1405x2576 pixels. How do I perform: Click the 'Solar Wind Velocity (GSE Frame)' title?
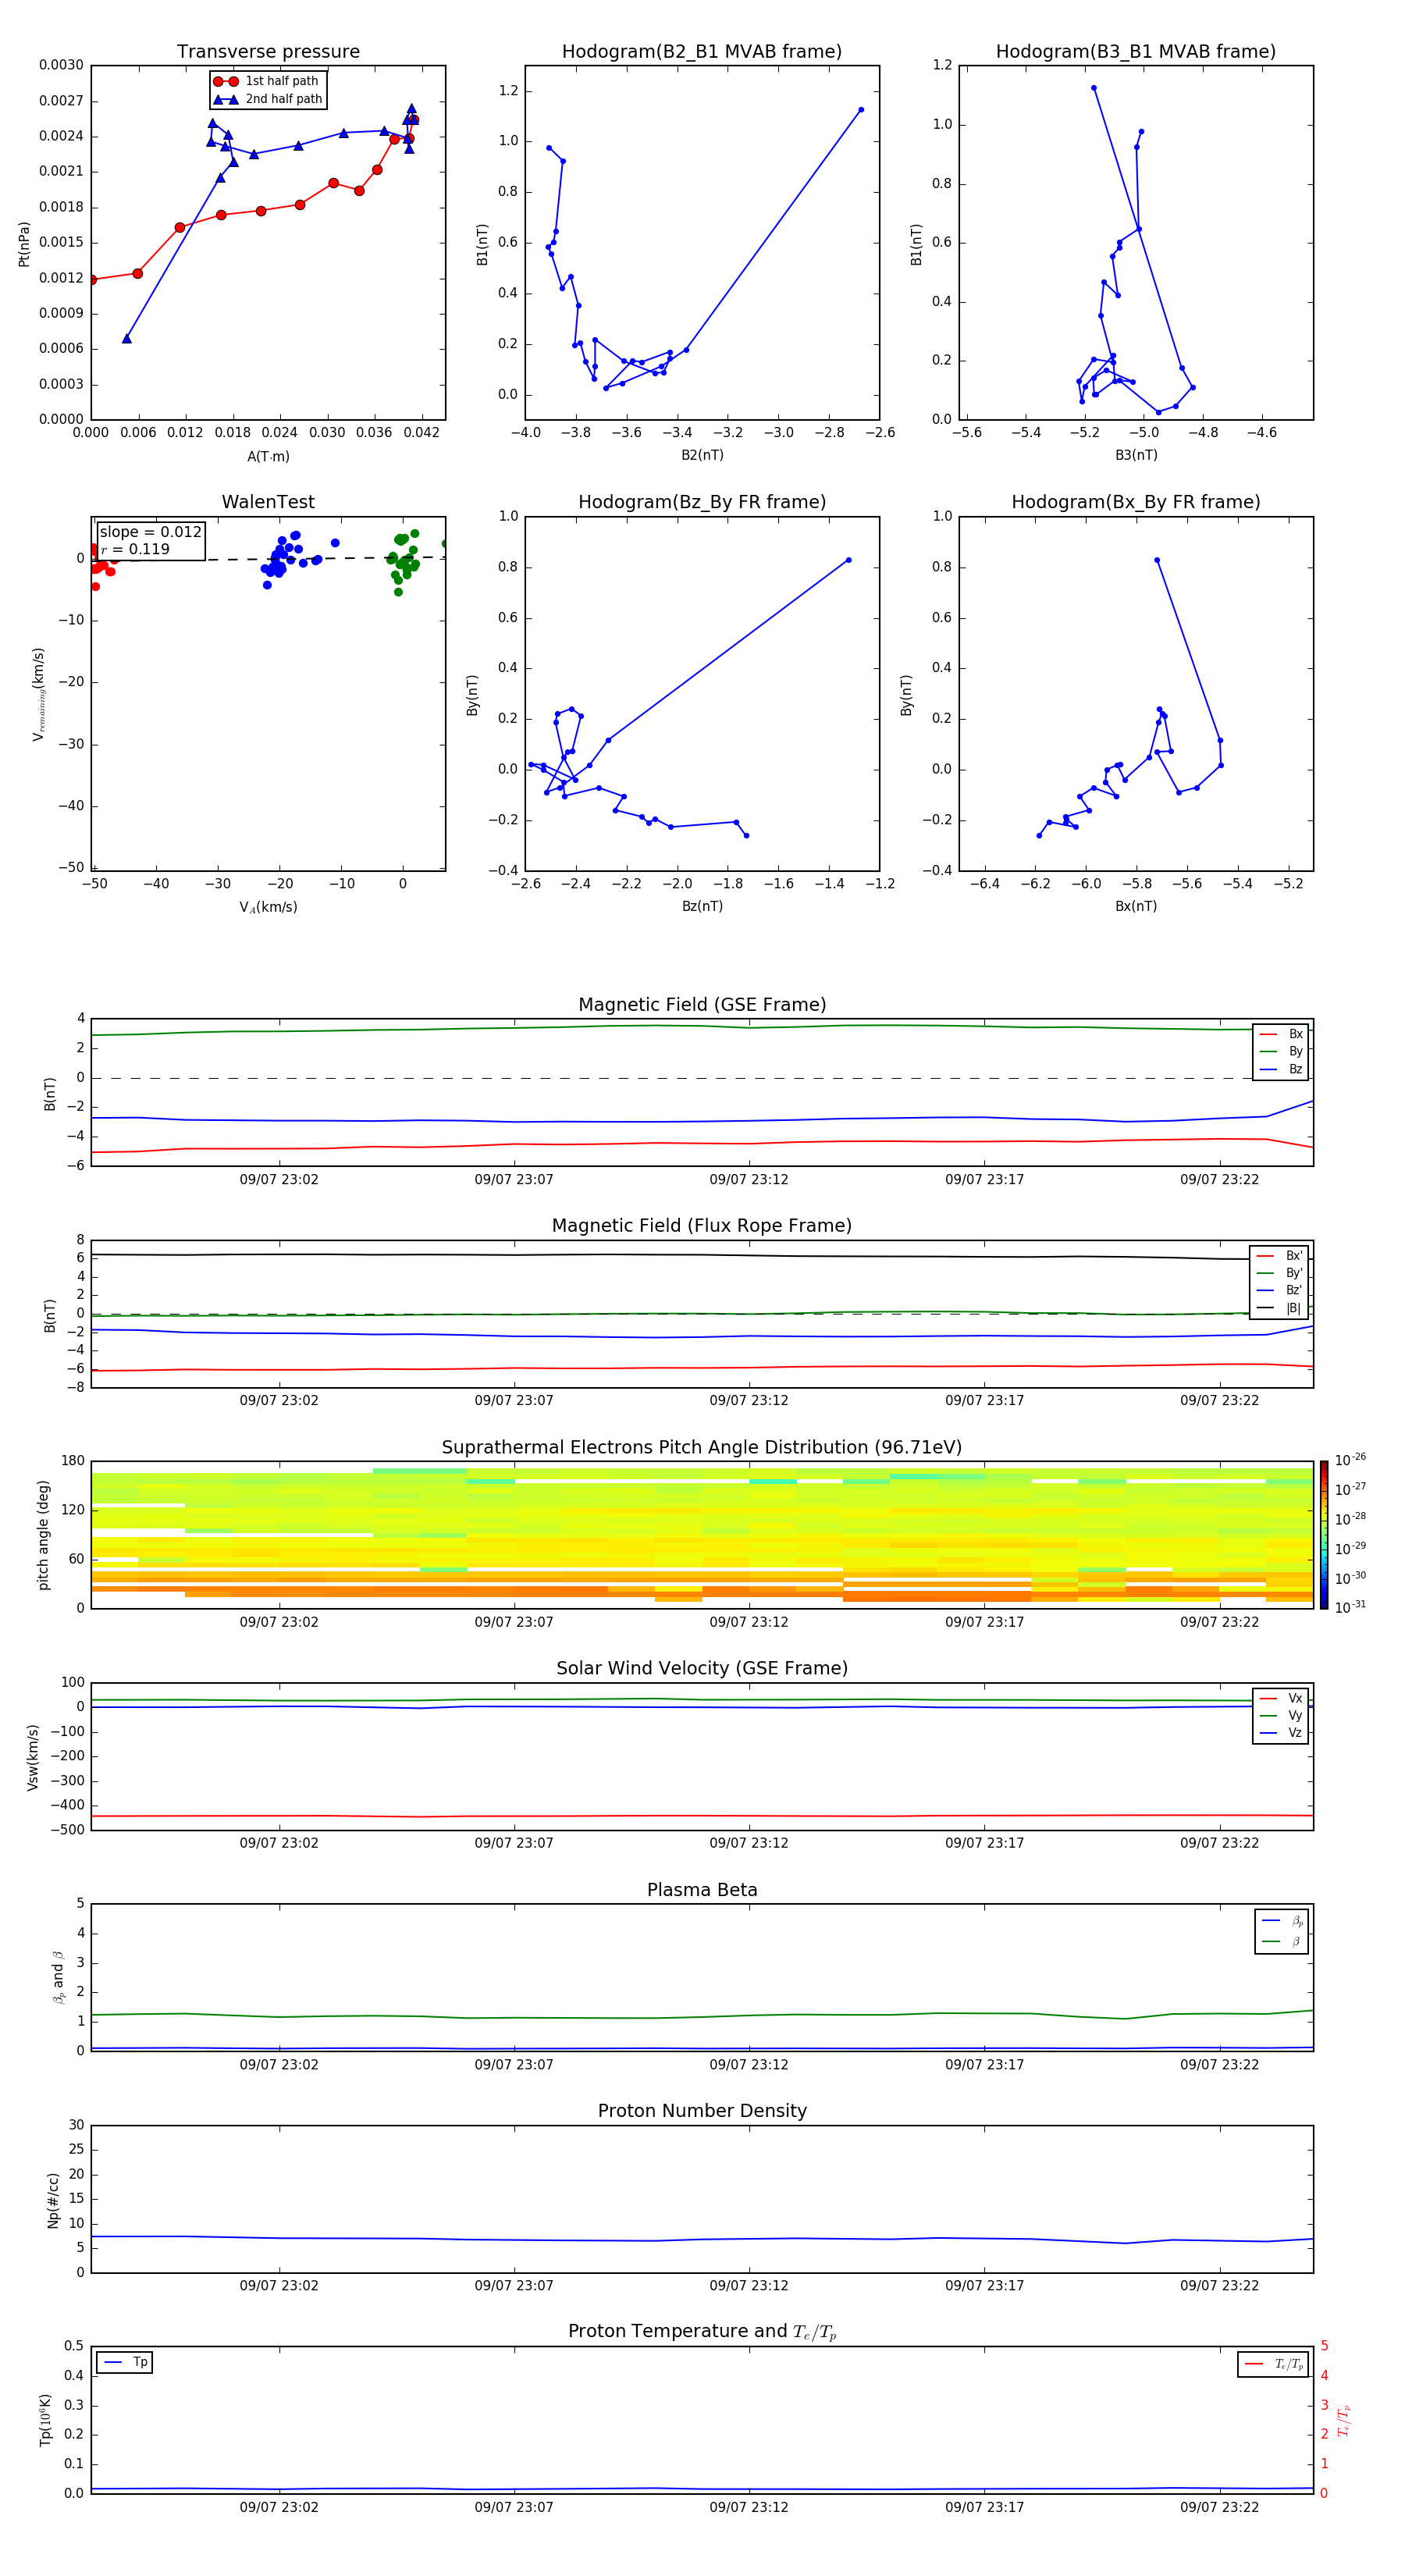tap(702, 1669)
